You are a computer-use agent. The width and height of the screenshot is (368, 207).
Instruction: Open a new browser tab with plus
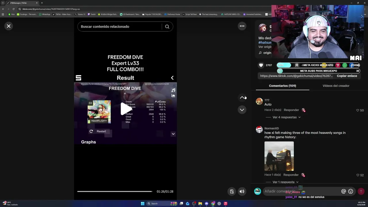click(42, 3)
